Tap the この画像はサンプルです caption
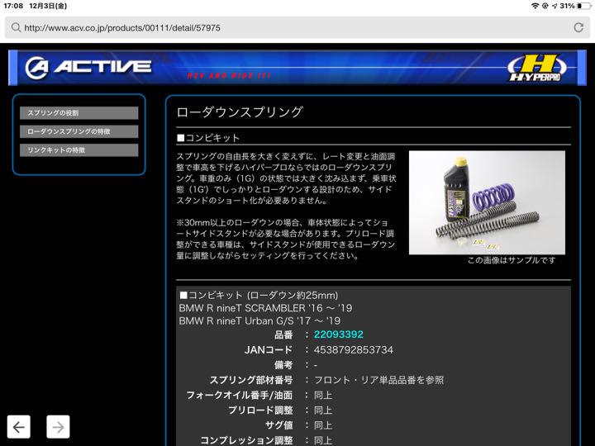 pos(512,260)
